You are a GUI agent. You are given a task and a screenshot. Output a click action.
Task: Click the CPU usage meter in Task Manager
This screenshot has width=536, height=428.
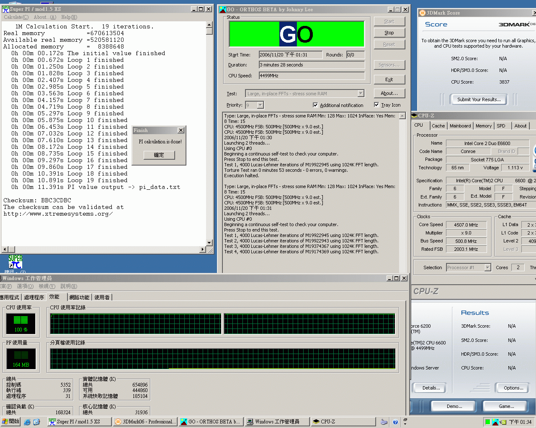click(21, 323)
